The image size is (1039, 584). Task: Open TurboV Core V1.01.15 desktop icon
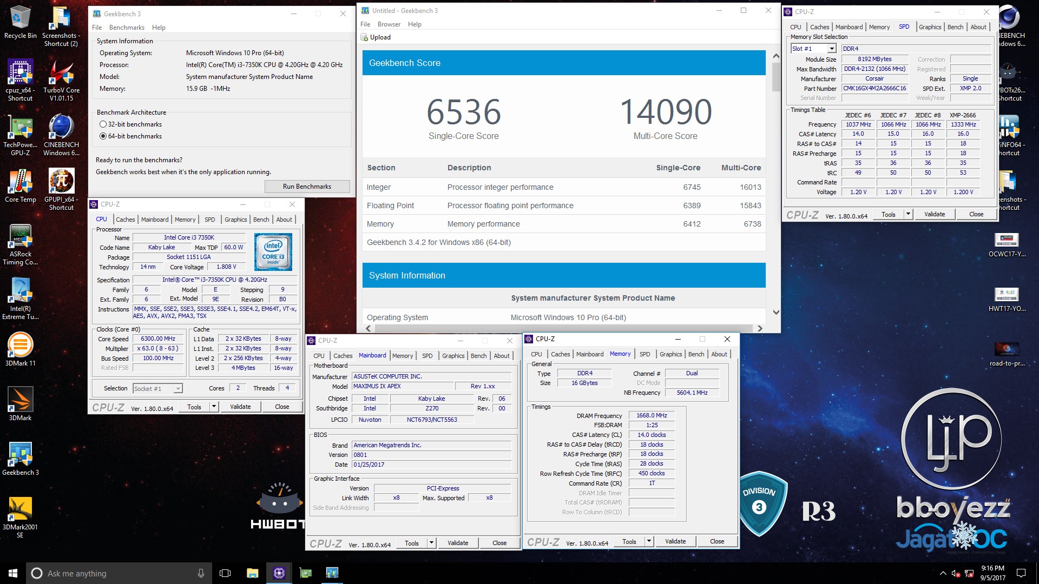click(x=61, y=81)
